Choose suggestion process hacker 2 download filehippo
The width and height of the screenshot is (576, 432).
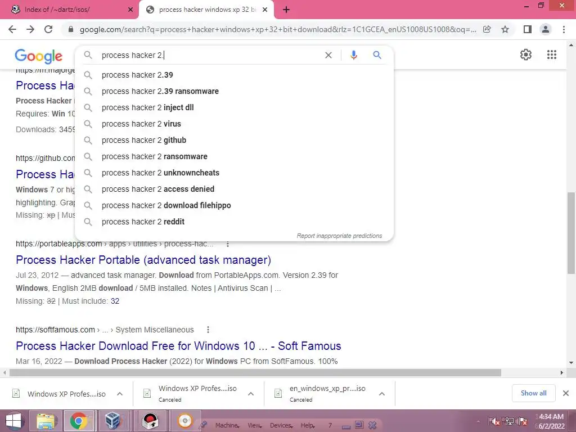pos(235,205)
